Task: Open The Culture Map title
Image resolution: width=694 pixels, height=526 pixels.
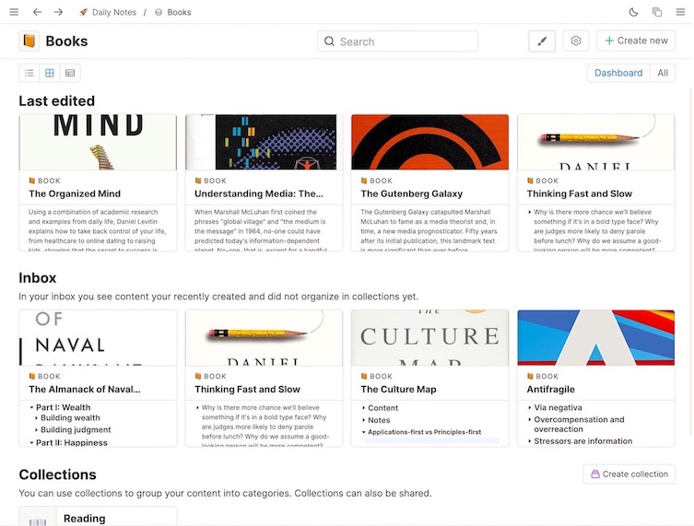Action: (398, 390)
